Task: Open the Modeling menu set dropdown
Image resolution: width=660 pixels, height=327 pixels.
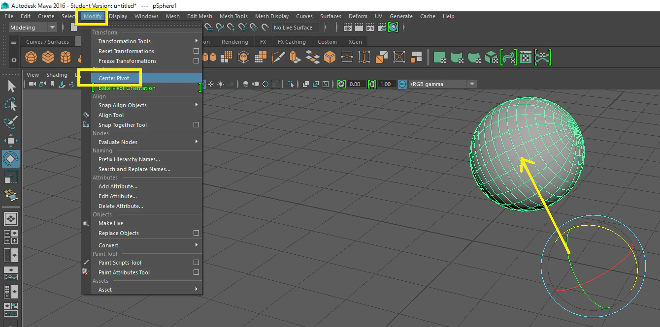Action: [x=33, y=28]
